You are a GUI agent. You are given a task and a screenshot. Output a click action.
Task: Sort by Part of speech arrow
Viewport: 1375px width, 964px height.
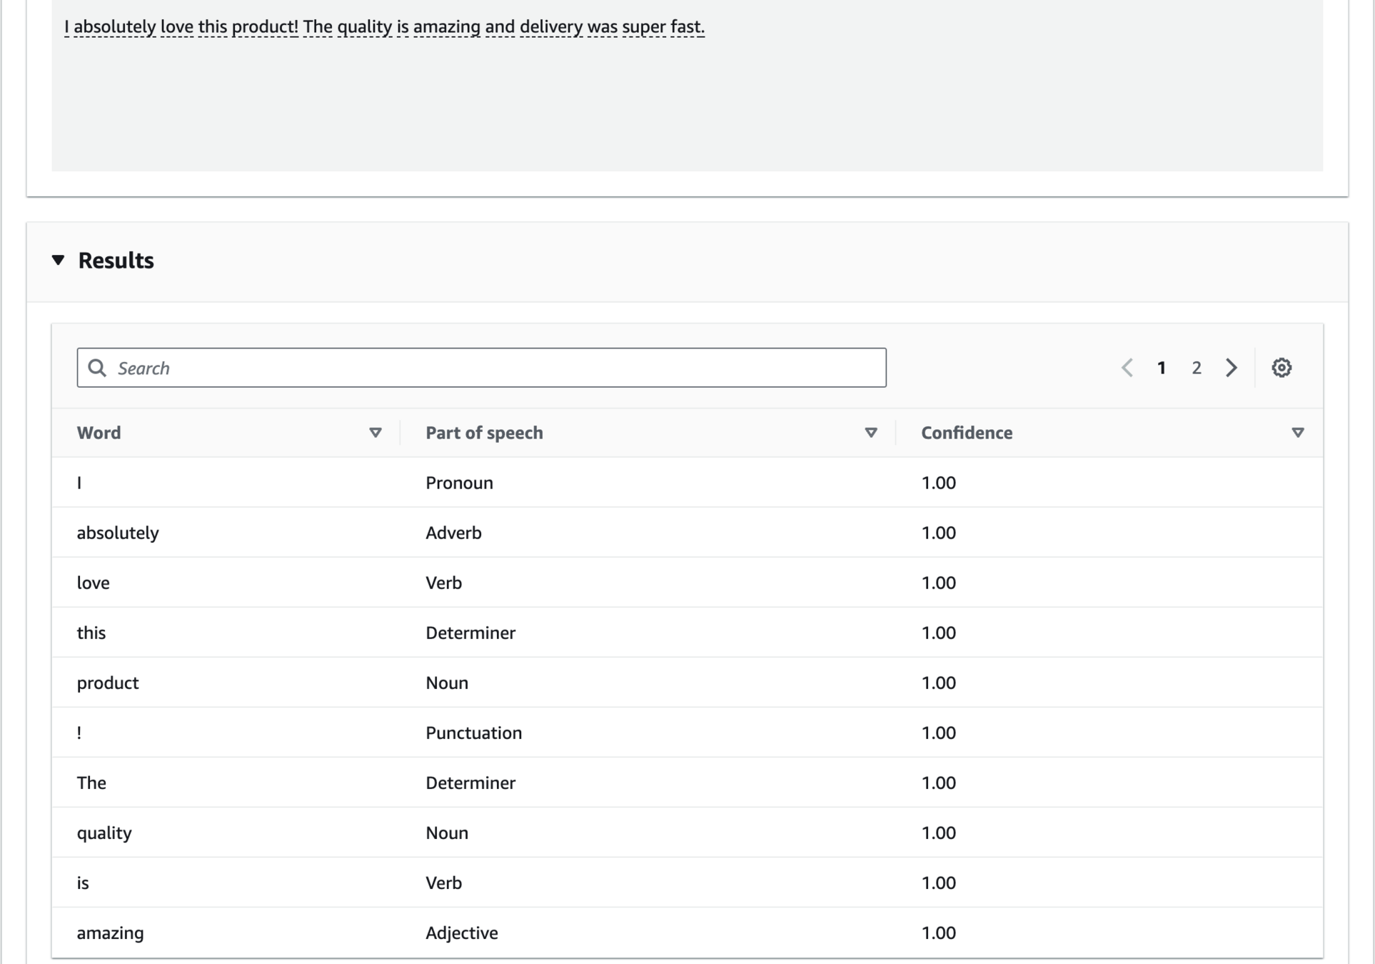coord(871,433)
